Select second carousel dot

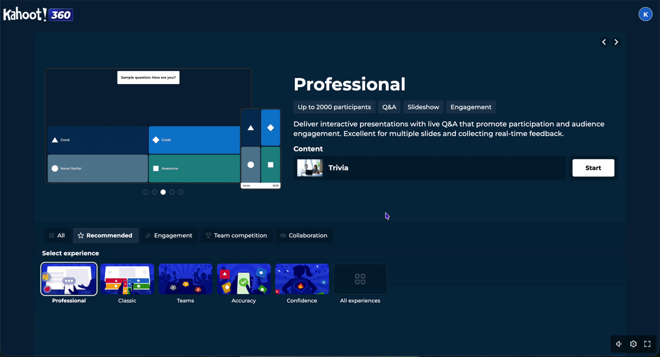[x=155, y=192]
